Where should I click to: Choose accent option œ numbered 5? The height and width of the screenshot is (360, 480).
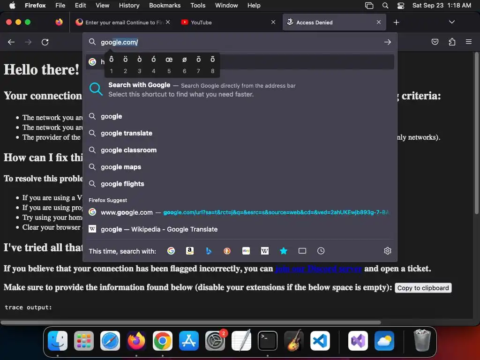pos(169,65)
